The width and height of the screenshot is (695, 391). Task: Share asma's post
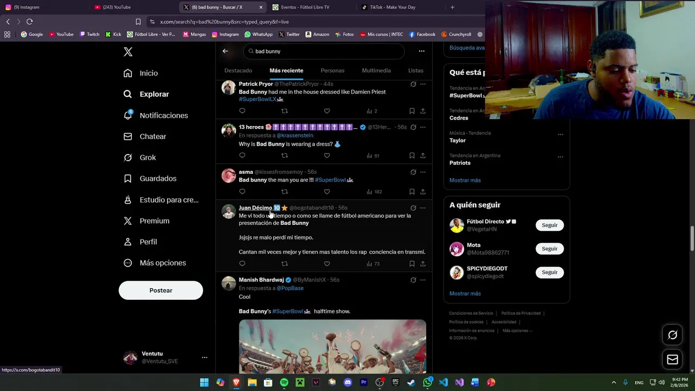click(x=423, y=191)
